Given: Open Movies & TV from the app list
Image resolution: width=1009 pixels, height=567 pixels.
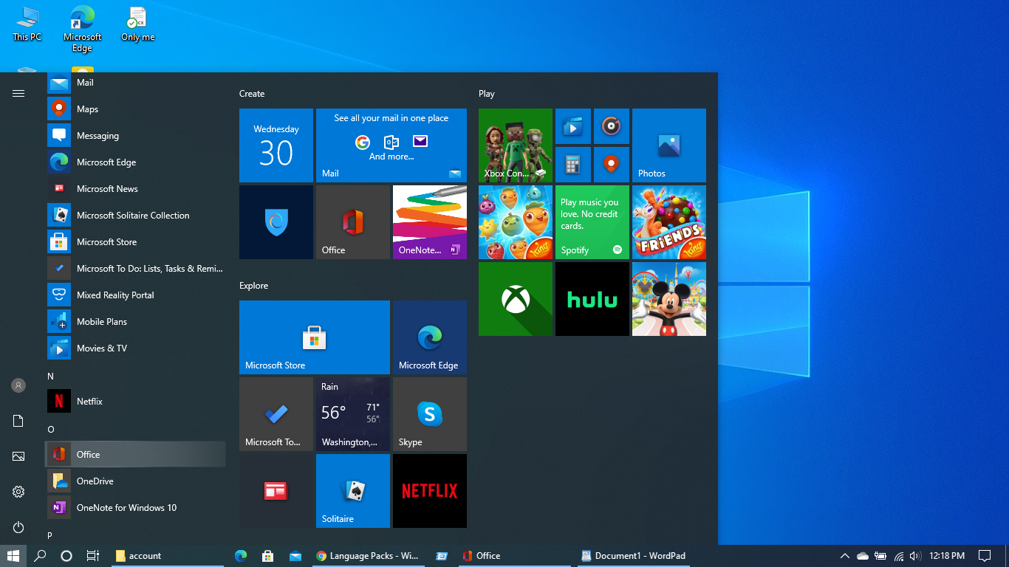Looking at the screenshot, I should tap(136, 348).
